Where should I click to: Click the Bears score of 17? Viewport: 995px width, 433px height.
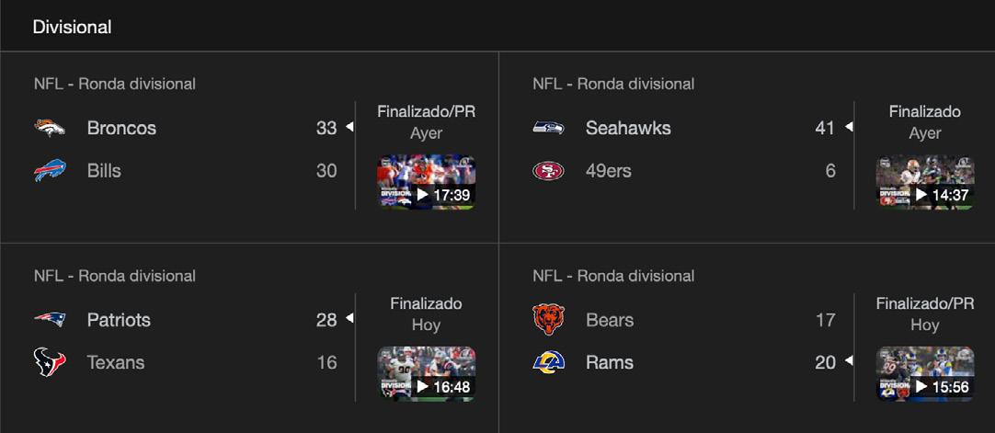(825, 320)
